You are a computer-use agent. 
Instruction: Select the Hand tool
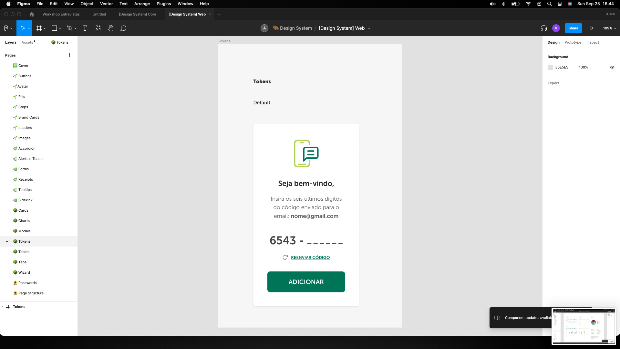pyautogui.click(x=111, y=28)
